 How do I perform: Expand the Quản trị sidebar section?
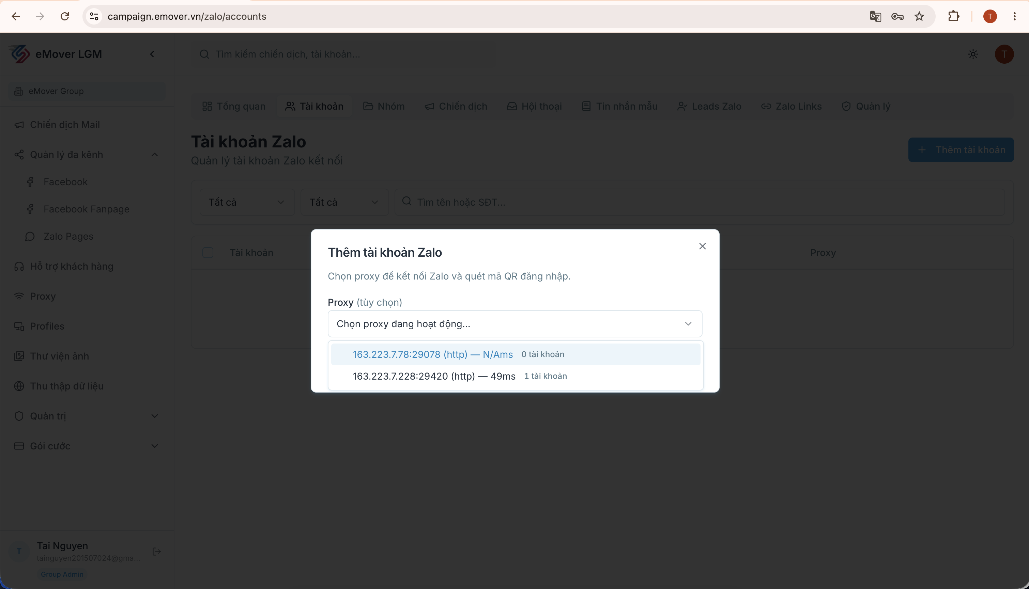87,416
